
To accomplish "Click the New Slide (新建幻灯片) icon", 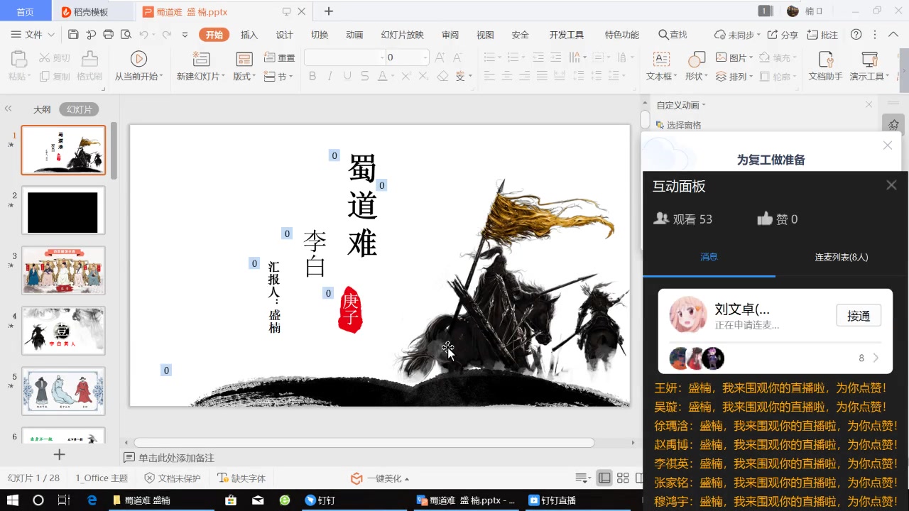I will point(201,59).
